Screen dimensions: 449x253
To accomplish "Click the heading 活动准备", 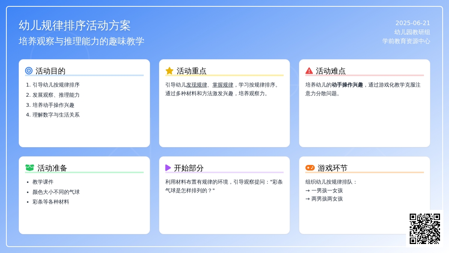I will point(52,168).
